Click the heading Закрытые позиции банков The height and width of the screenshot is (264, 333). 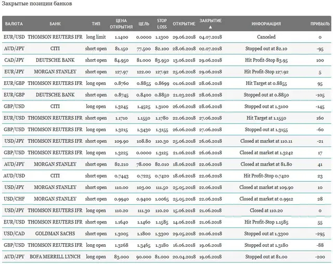click(x=37, y=4)
